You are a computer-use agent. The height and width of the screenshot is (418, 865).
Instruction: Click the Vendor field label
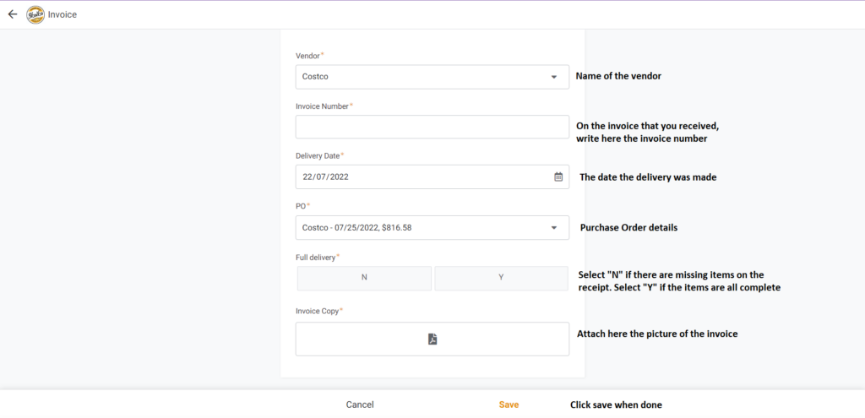coord(308,56)
